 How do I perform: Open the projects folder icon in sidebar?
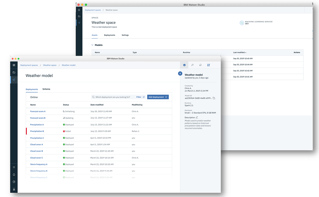(x=14, y=72)
